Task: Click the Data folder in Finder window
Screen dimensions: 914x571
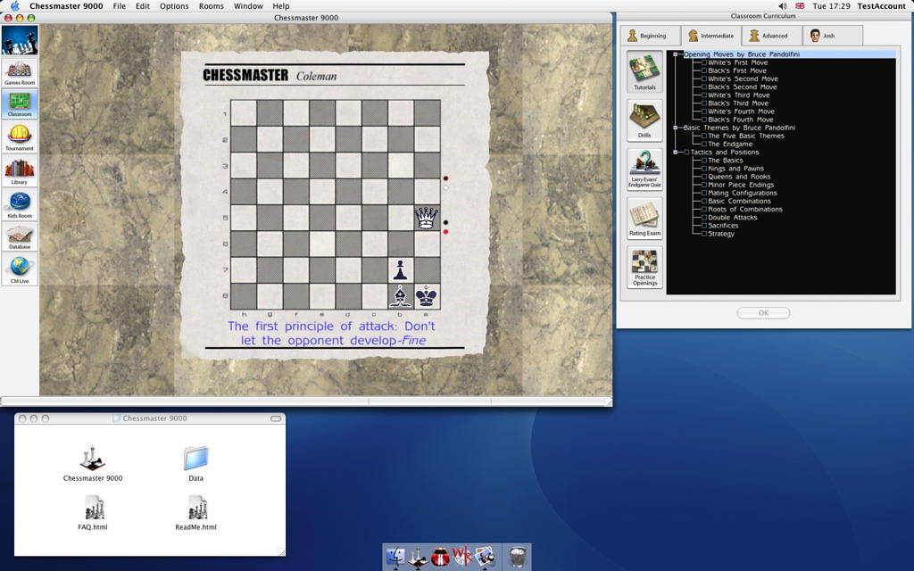Action: click(195, 459)
